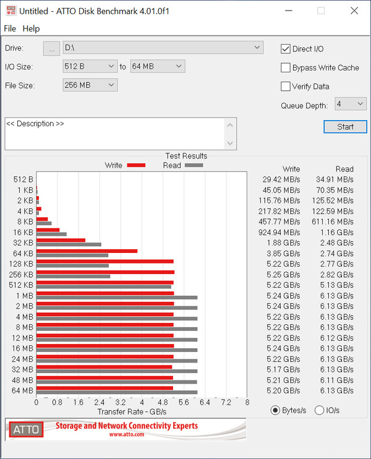Image resolution: width=371 pixels, height=459 pixels.
Task: Start the benchmark with the Start button
Action: click(x=345, y=127)
